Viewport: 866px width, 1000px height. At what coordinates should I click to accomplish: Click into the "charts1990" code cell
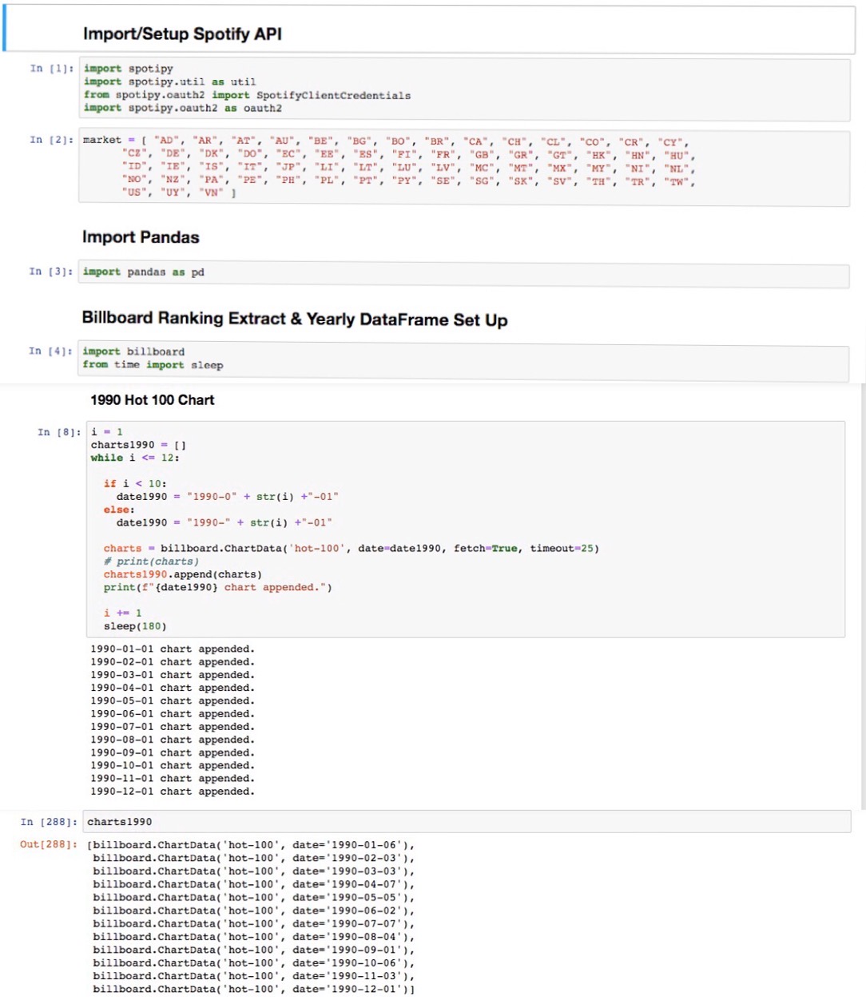[x=463, y=822]
